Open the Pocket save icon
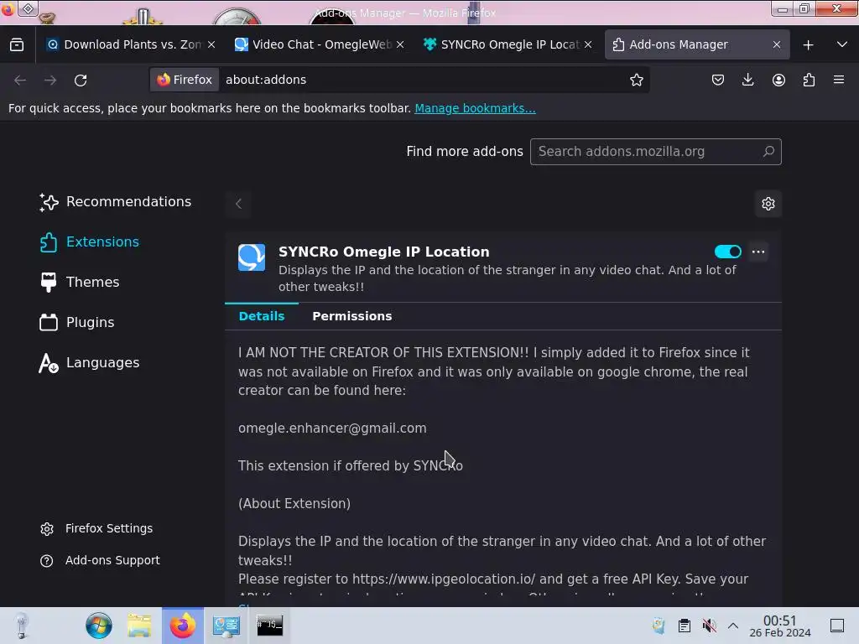859x644 pixels. tap(718, 80)
